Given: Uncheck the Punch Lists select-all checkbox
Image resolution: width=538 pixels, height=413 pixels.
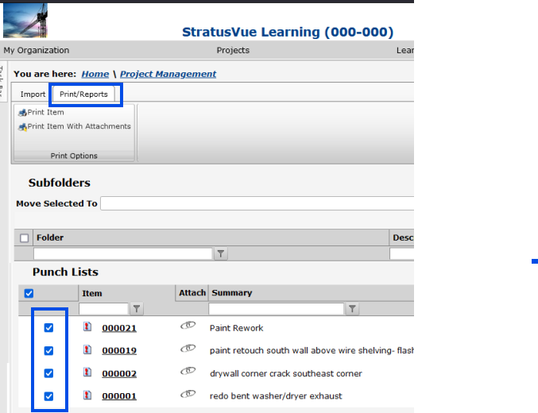Looking at the screenshot, I should click(29, 293).
